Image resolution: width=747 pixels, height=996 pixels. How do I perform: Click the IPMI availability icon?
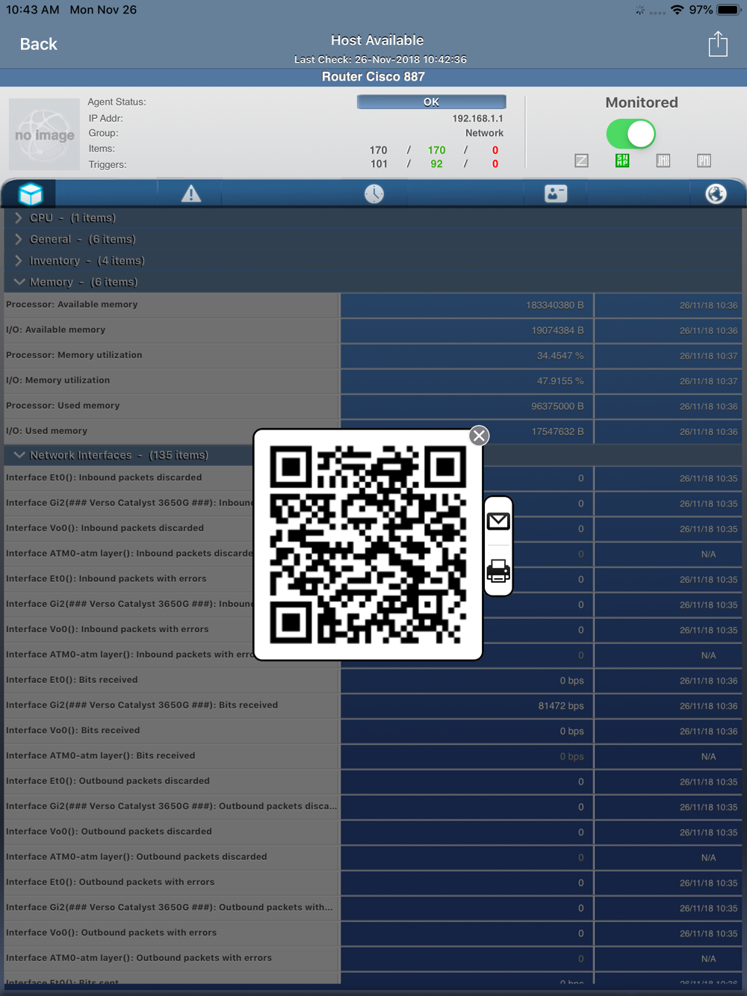[704, 161]
